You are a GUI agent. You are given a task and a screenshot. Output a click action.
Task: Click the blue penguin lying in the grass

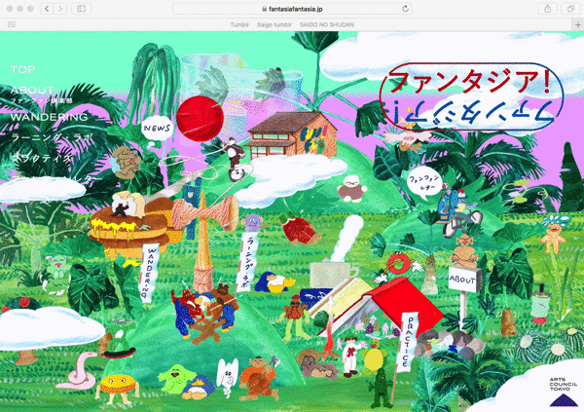point(274,282)
